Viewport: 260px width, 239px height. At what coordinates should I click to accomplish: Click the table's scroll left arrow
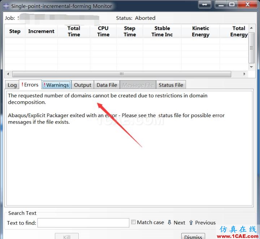click(8, 74)
